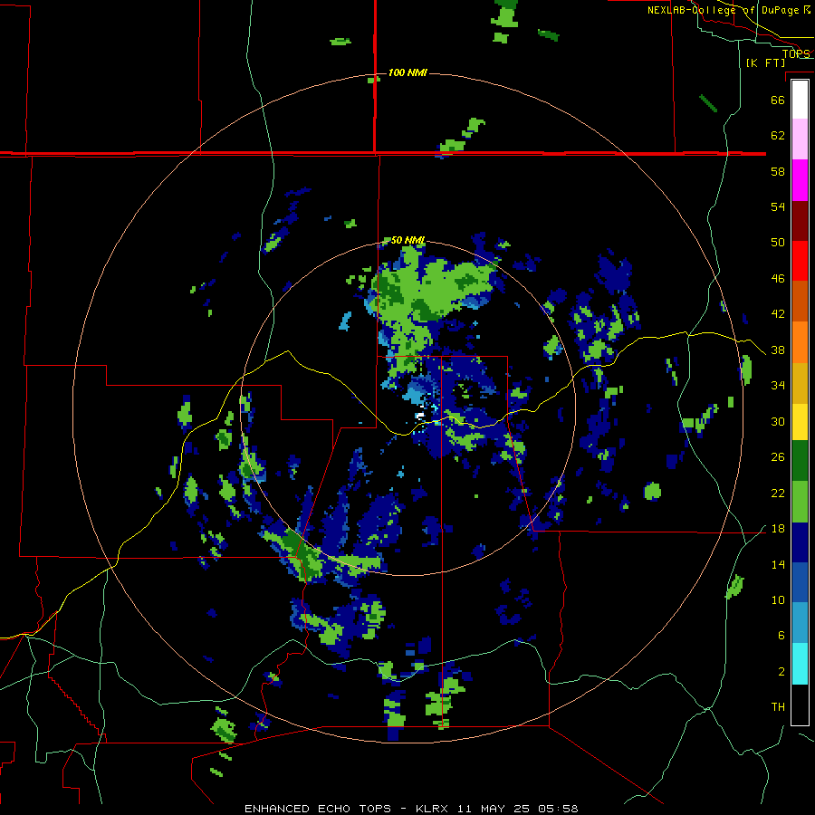
Task: Click the dark orange swatch between 42 and 46
Action: click(800, 301)
